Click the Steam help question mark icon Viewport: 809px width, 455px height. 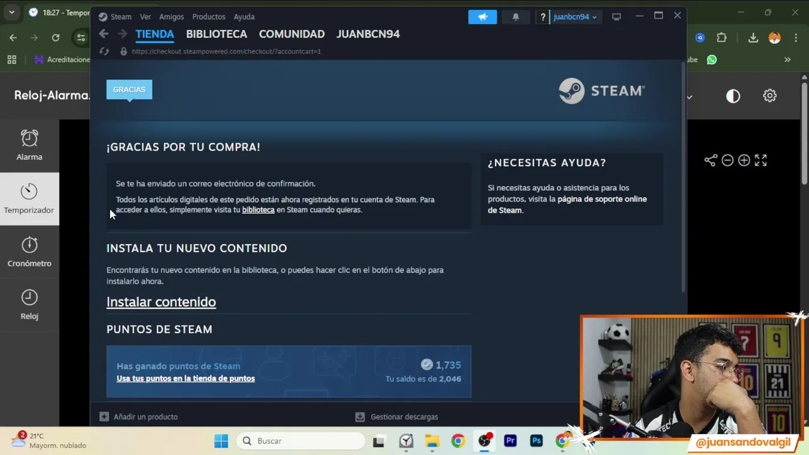tap(542, 17)
